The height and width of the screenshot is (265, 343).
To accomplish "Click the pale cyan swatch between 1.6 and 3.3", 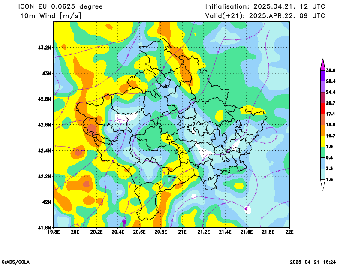I will pyautogui.click(x=323, y=174).
